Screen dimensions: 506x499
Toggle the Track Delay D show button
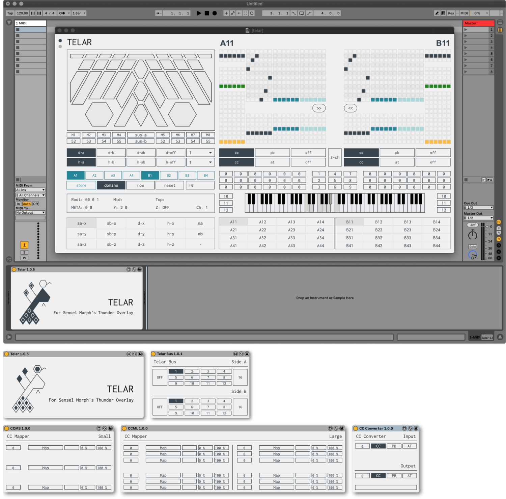(499, 245)
